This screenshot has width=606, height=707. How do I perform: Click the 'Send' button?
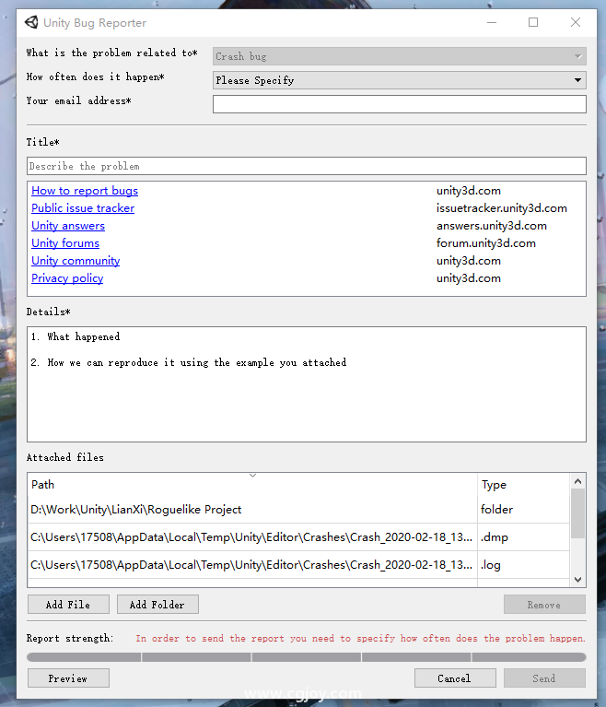(x=544, y=678)
